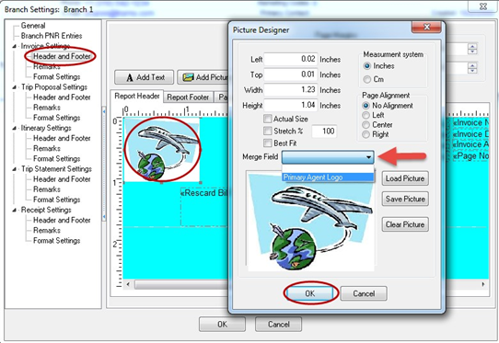Collapse the Itinerary Settings tree node

coord(15,128)
